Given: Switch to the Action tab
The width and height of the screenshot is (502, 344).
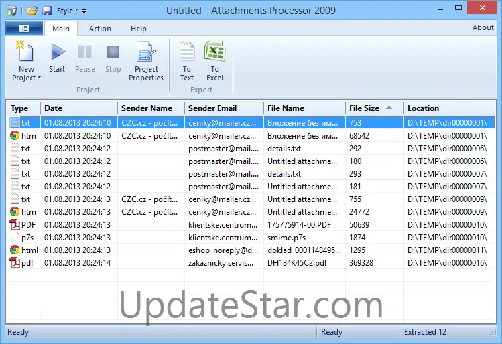Looking at the screenshot, I should coord(100,29).
